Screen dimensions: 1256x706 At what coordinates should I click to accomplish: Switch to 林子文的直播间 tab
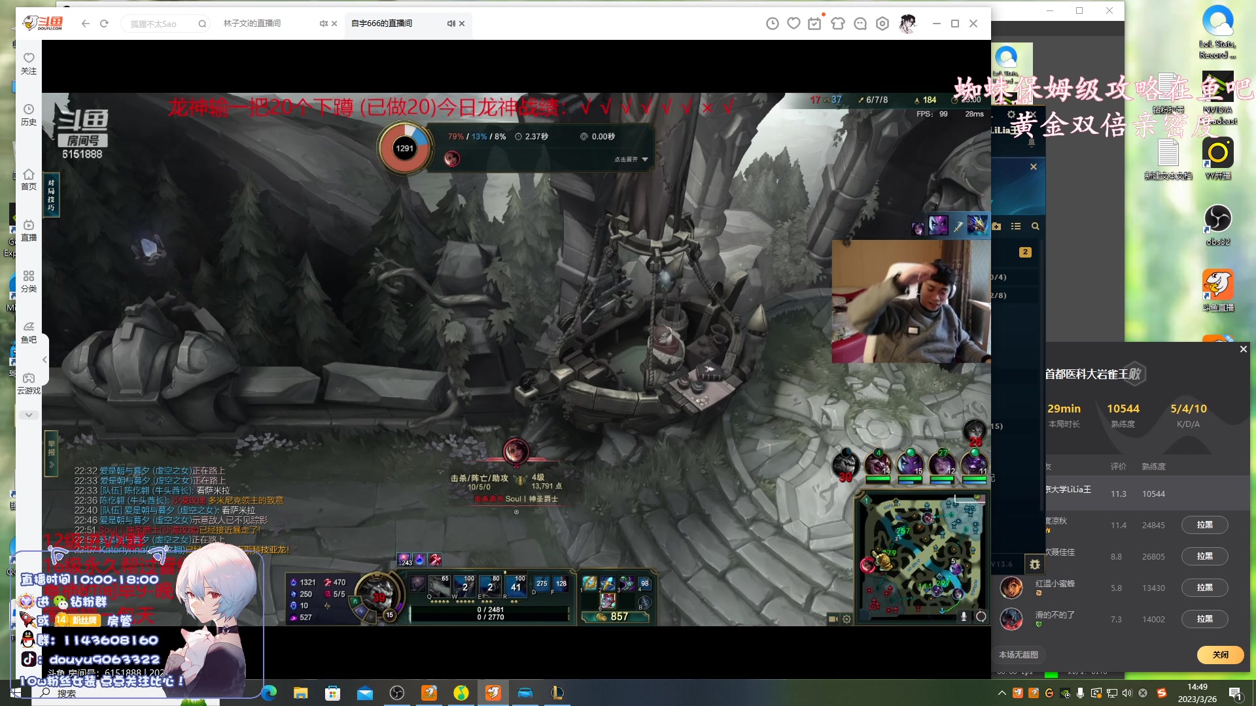click(253, 24)
